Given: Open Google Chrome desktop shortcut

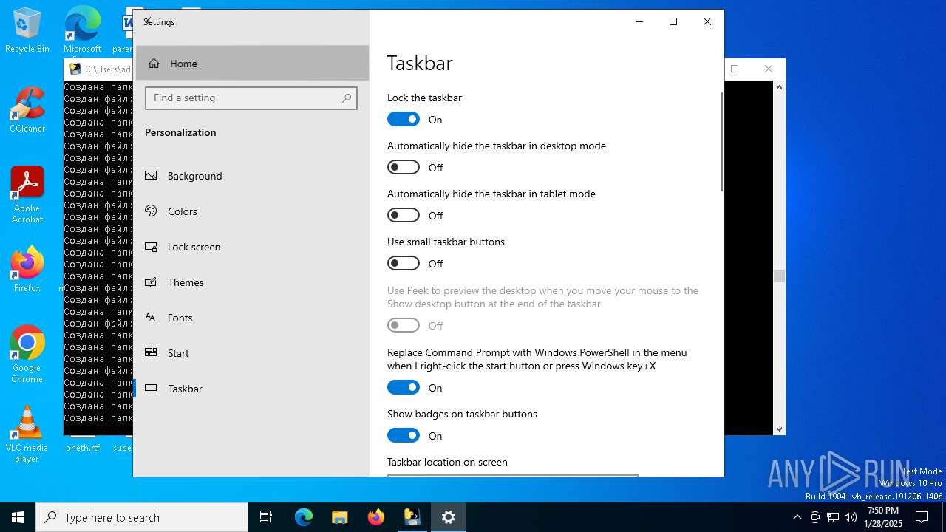Looking at the screenshot, I should tap(27, 355).
